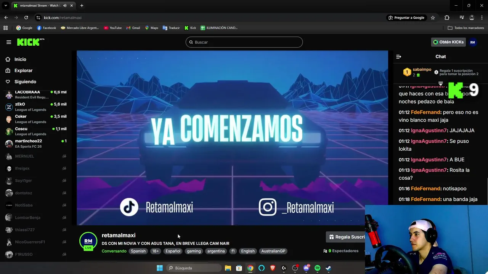Open offline channel LombarBenja
The image size is (488, 274).
36,217
